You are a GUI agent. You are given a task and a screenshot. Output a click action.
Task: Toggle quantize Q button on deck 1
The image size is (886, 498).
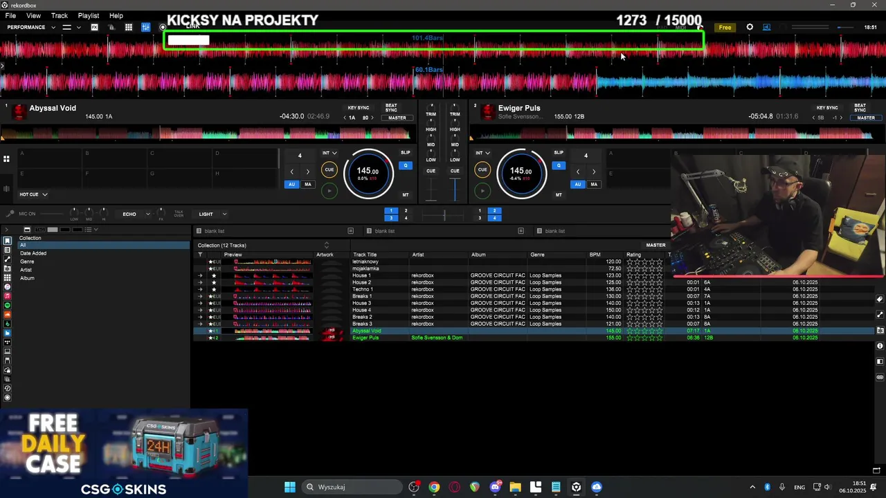point(406,165)
